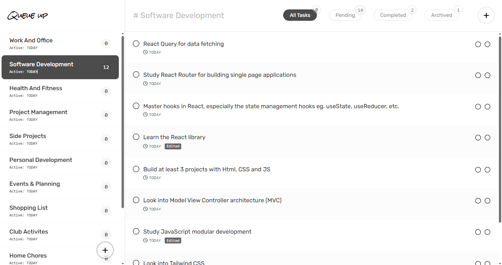This screenshot has height=265, width=502.
Task: Click right action circle on Study React Router row
Action: pyautogui.click(x=487, y=75)
